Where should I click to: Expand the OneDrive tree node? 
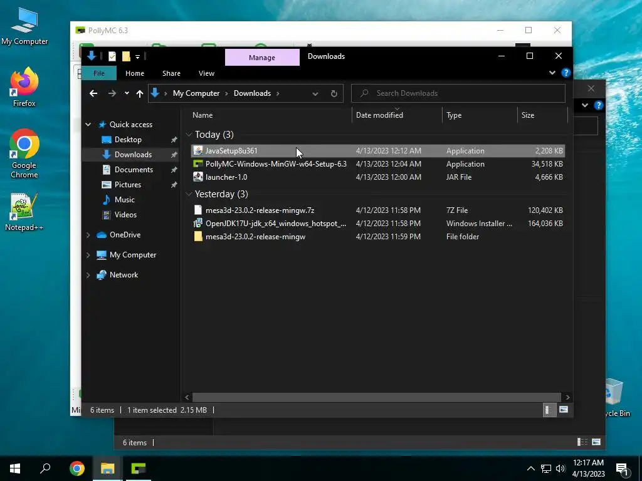(88, 235)
